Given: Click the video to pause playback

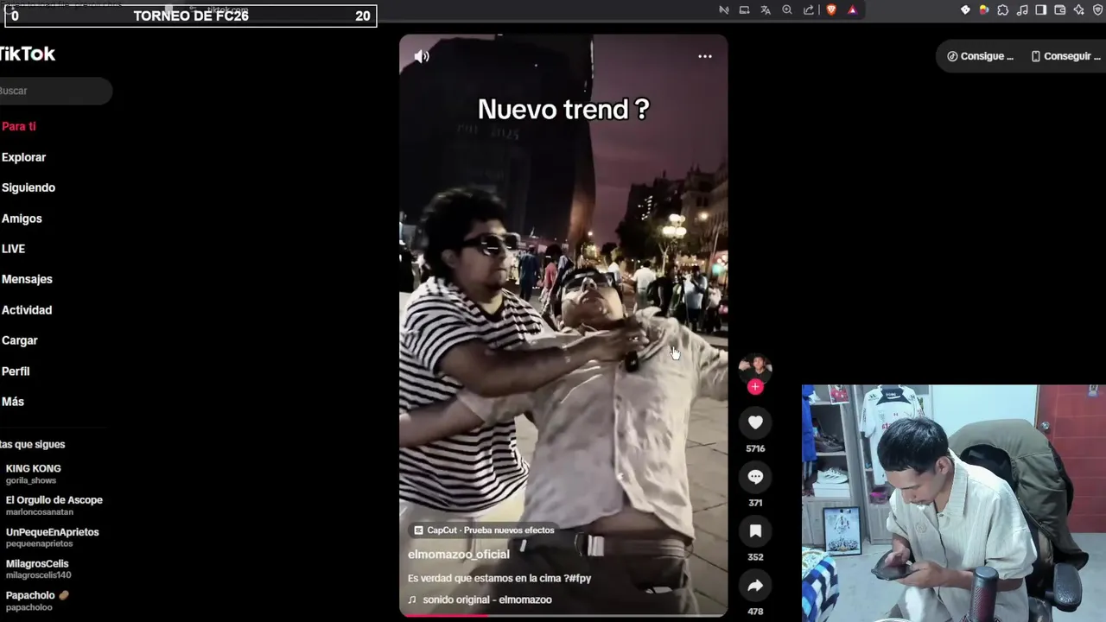Looking at the screenshot, I should [563, 325].
